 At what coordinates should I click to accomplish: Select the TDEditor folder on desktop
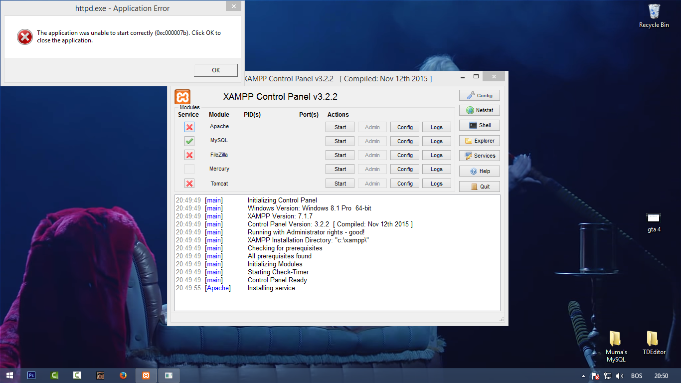pos(654,343)
